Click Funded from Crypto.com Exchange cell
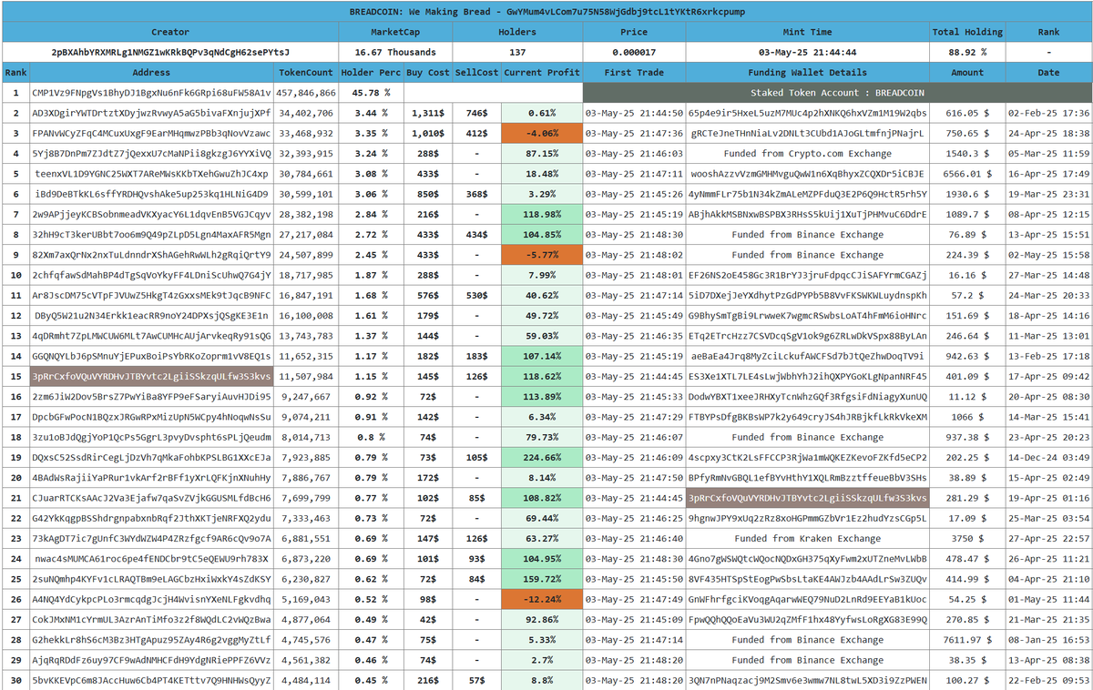This screenshot has width=1093, height=690. pyautogui.click(x=807, y=154)
